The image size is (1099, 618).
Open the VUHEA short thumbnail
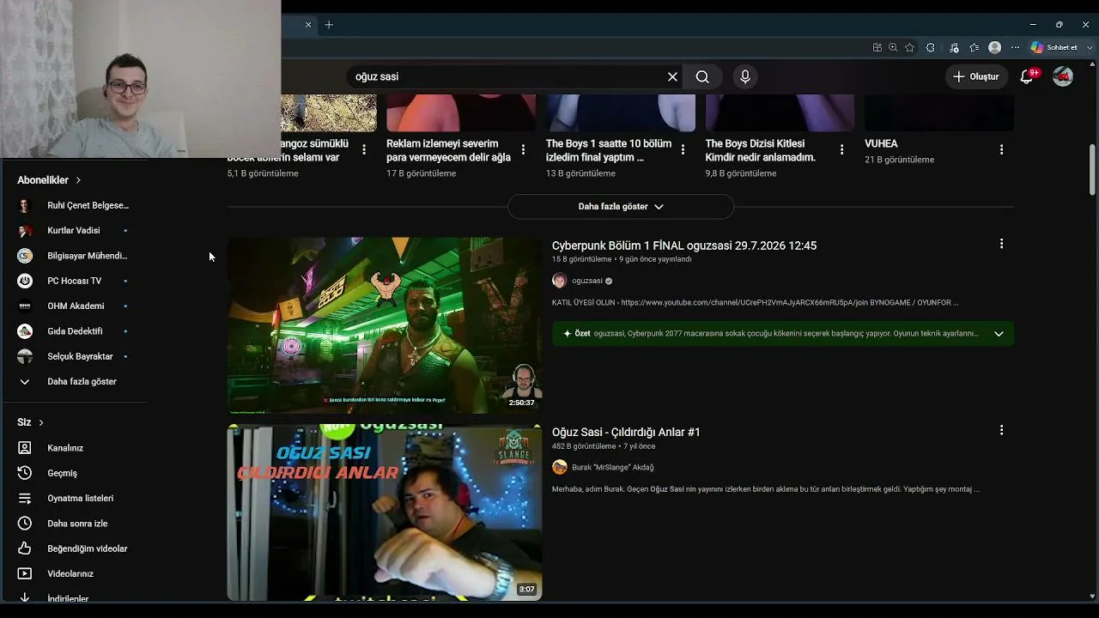(x=939, y=113)
